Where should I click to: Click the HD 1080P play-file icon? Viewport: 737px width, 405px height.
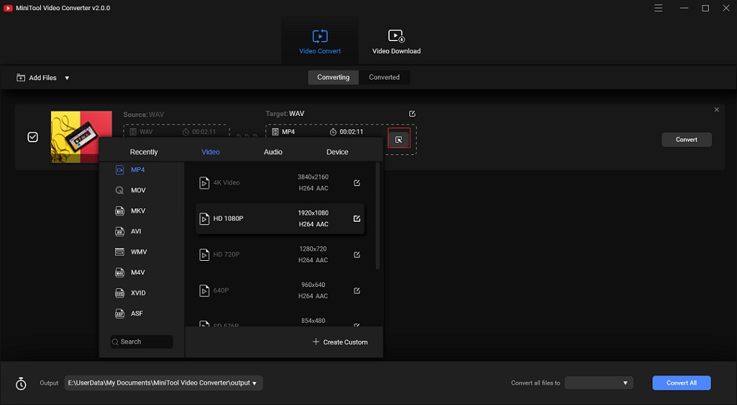pyautogui.click(x=204, y=219)
